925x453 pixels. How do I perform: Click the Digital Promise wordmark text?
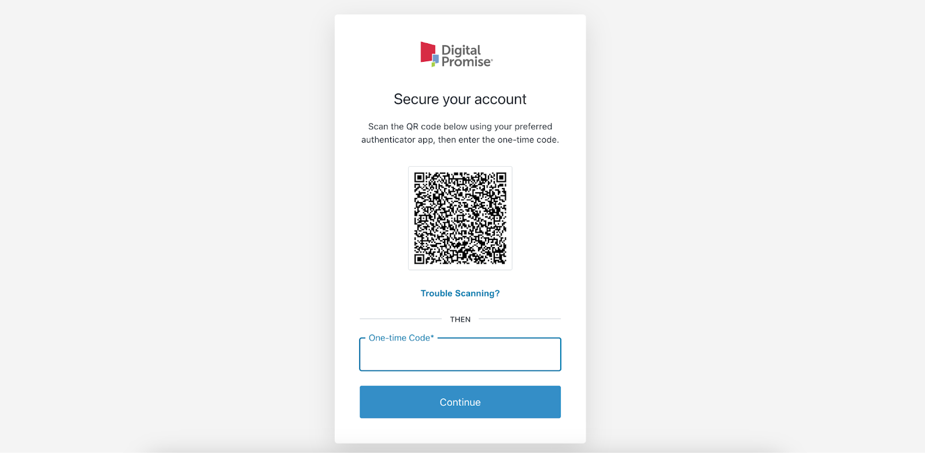click(x=467, y=56)
